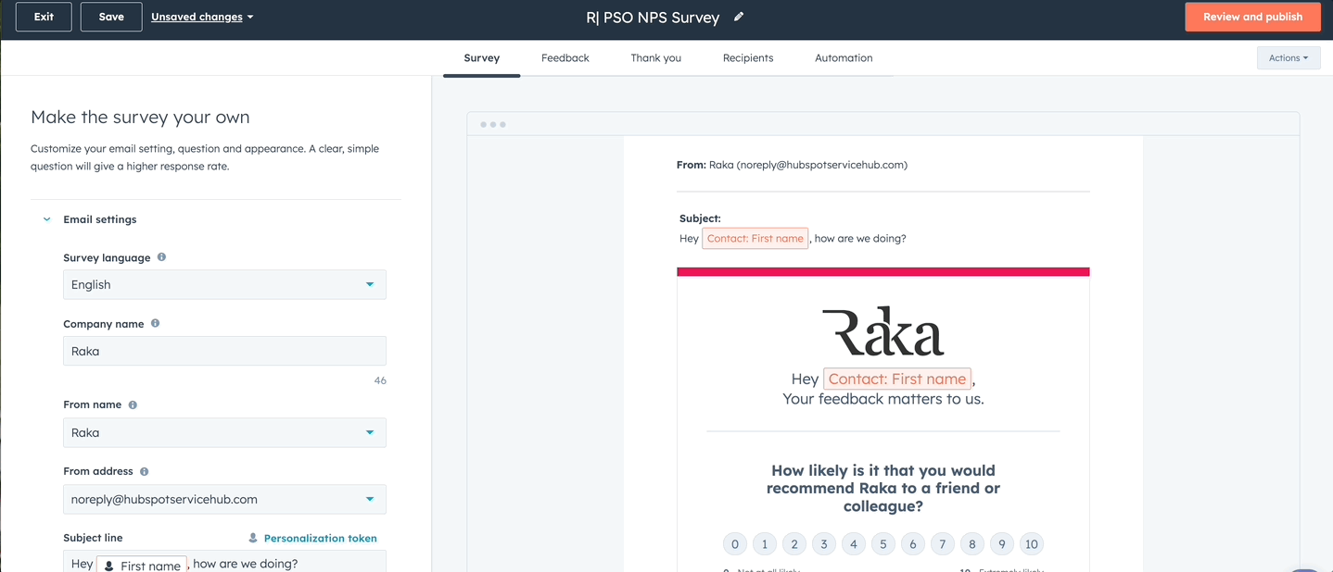The height and width of the screenshot is (572, 1333).
Task: Open the Survey language dropdown
Action: click(x=224, y=285)
